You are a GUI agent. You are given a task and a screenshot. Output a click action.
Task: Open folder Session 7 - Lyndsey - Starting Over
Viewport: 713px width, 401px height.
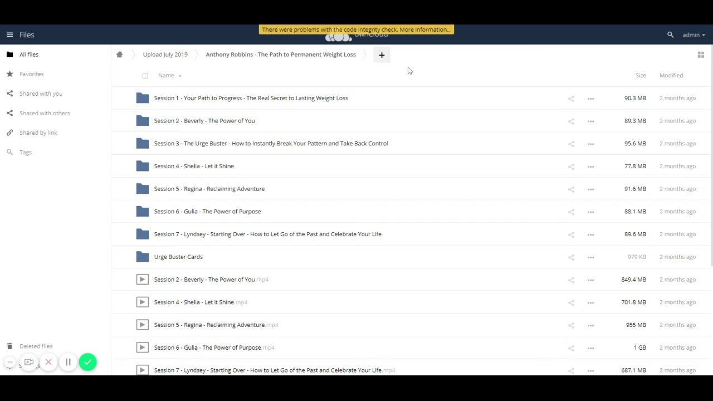267,234
